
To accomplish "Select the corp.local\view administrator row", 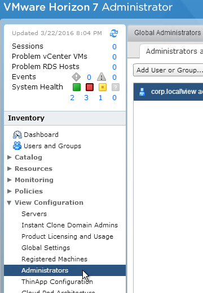I will [168, 92].
